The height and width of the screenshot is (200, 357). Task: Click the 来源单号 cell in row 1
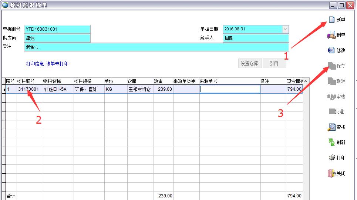(x=230, y=89)
